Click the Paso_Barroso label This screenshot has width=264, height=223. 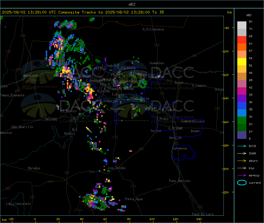tap(180, 181)
